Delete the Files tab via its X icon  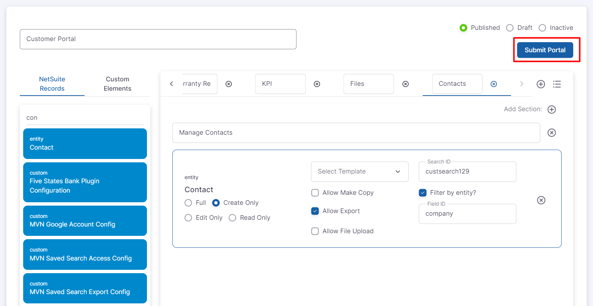pyautogui.click(x=405, y=84)
